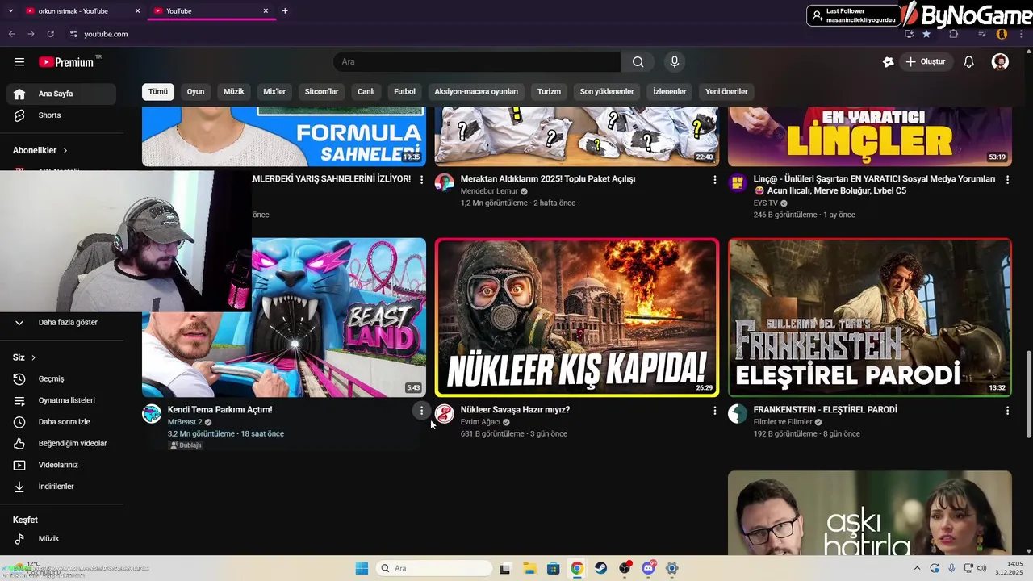Open more options for Nükleer Savaşa Hazır mıyız
This screenshot has width=1033, height=581.
click(x=714, y=411)
